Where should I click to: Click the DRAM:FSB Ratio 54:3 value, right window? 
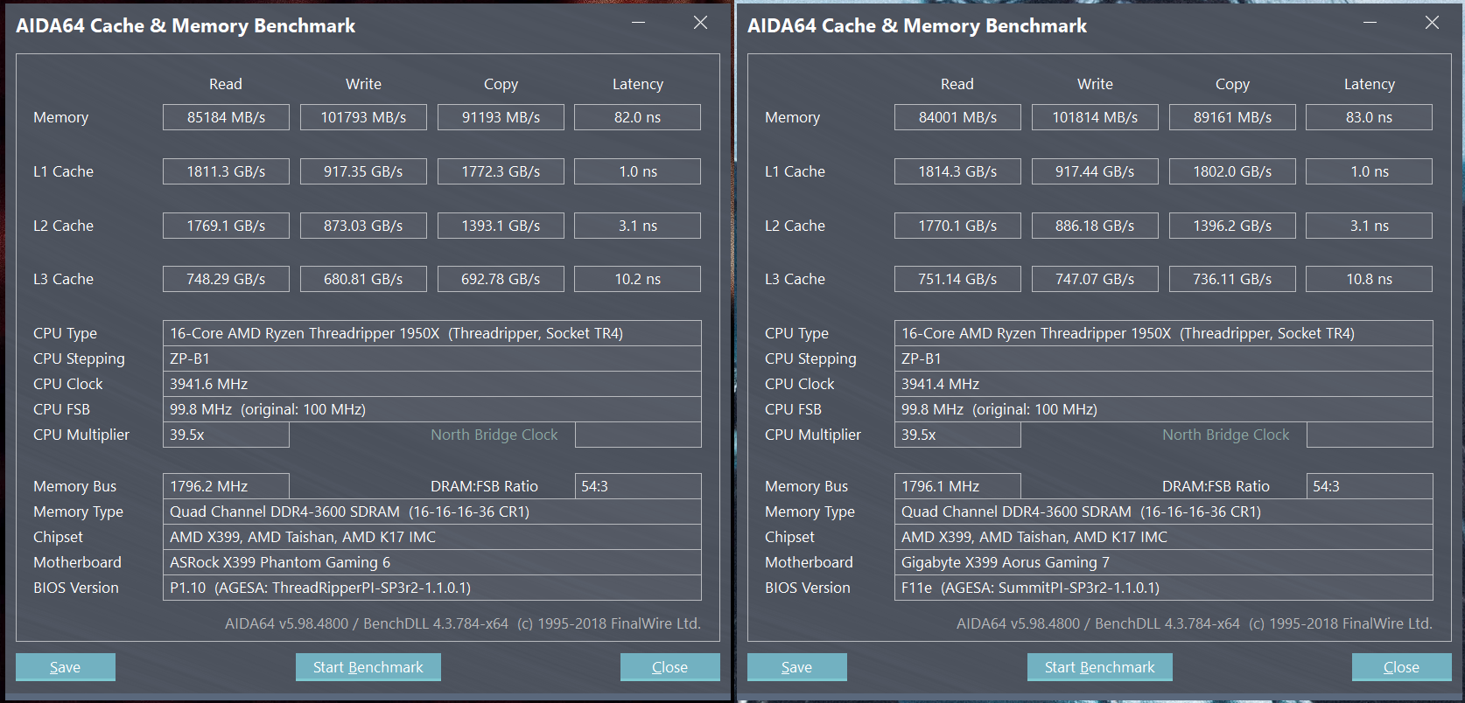(1370, 486)
